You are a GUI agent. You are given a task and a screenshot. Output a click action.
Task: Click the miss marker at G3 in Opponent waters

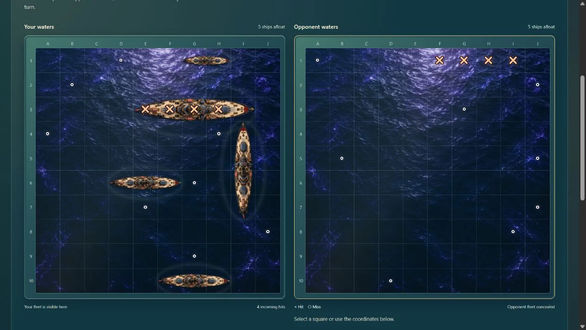(464, 109)
